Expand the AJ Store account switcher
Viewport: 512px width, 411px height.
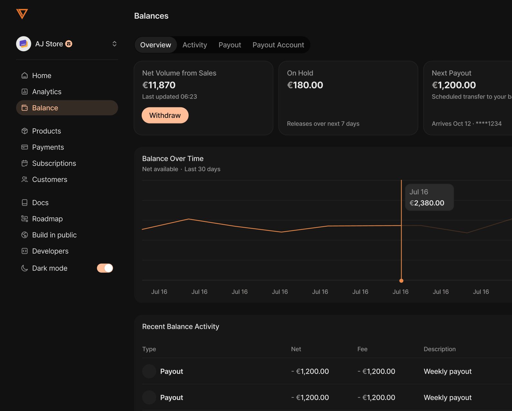pyautogui.click(x=114, y=44)
